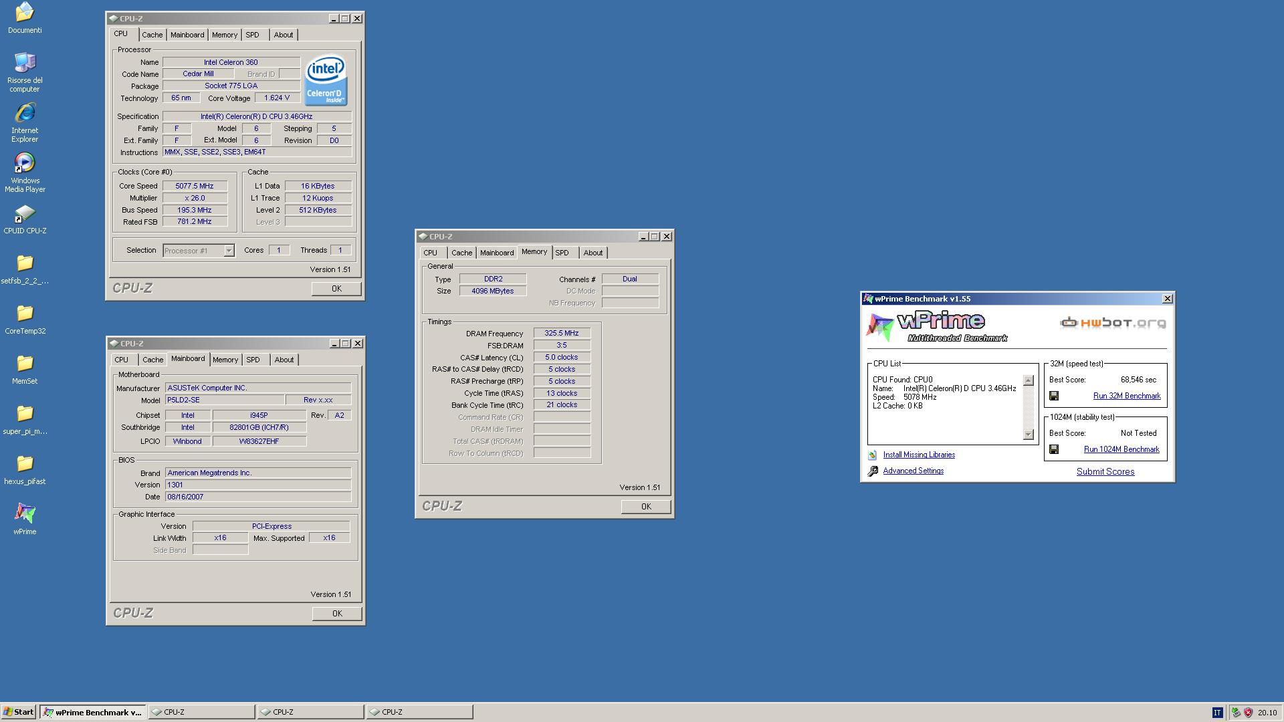Run the 1024M Benchmark
Viewport: 1284px width, 722px height.
1121,449
